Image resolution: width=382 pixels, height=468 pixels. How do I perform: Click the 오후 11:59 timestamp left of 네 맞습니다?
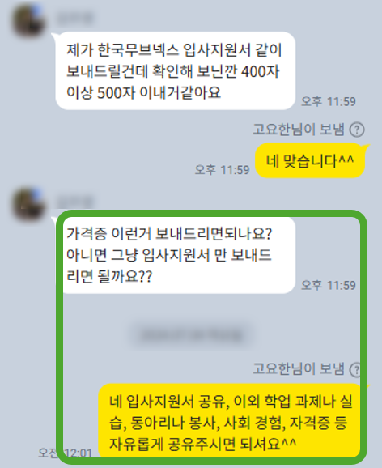[x=222, y=170]
